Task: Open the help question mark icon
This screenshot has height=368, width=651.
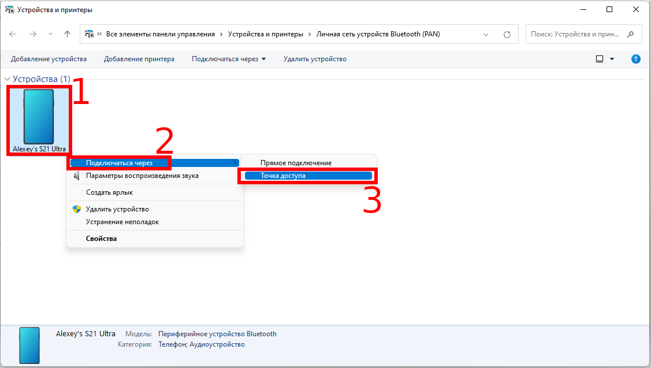Action: (636, 59)
